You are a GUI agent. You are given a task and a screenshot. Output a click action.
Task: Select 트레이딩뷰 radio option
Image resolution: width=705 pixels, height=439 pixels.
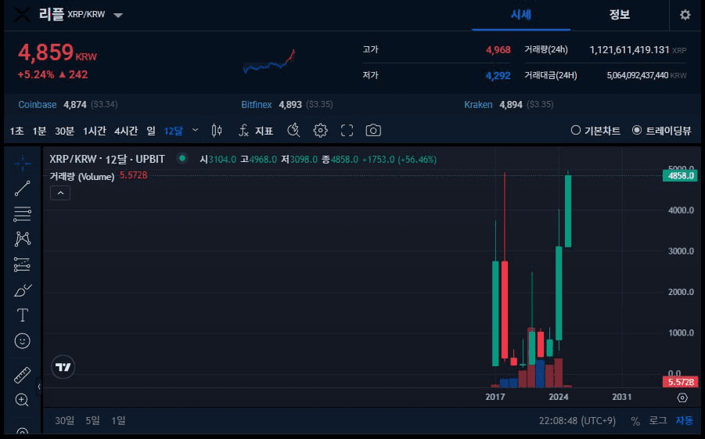click(661, 131)
